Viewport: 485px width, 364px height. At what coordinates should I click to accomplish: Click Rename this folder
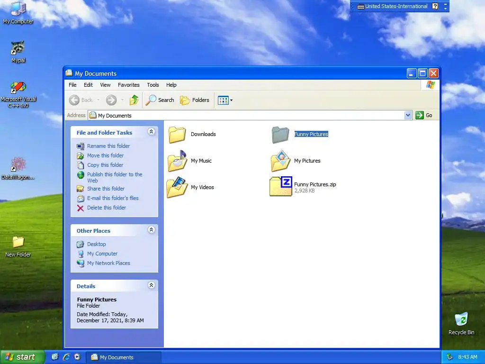click(x=108, y=146)
